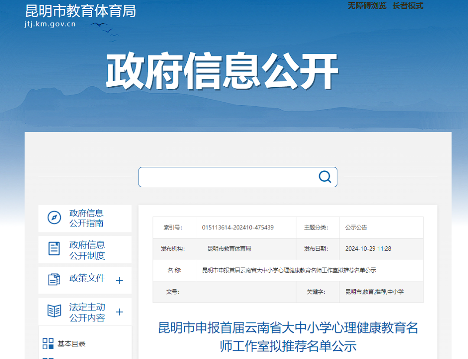This screenshot has width=468, height=359.
Task: Expand the 政策文件 section with plus sign
Action: coord(120,281)
